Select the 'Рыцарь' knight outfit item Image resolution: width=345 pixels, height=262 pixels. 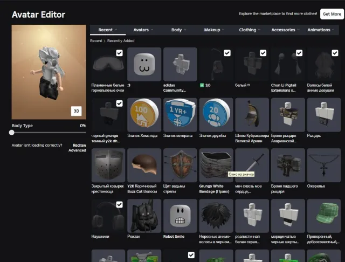pos(324,115)
